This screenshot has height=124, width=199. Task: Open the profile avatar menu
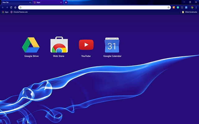tap(192, 7)
